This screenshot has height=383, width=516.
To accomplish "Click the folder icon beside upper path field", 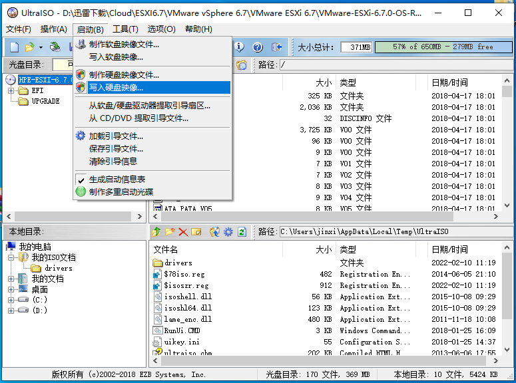I will coord(242,64).
